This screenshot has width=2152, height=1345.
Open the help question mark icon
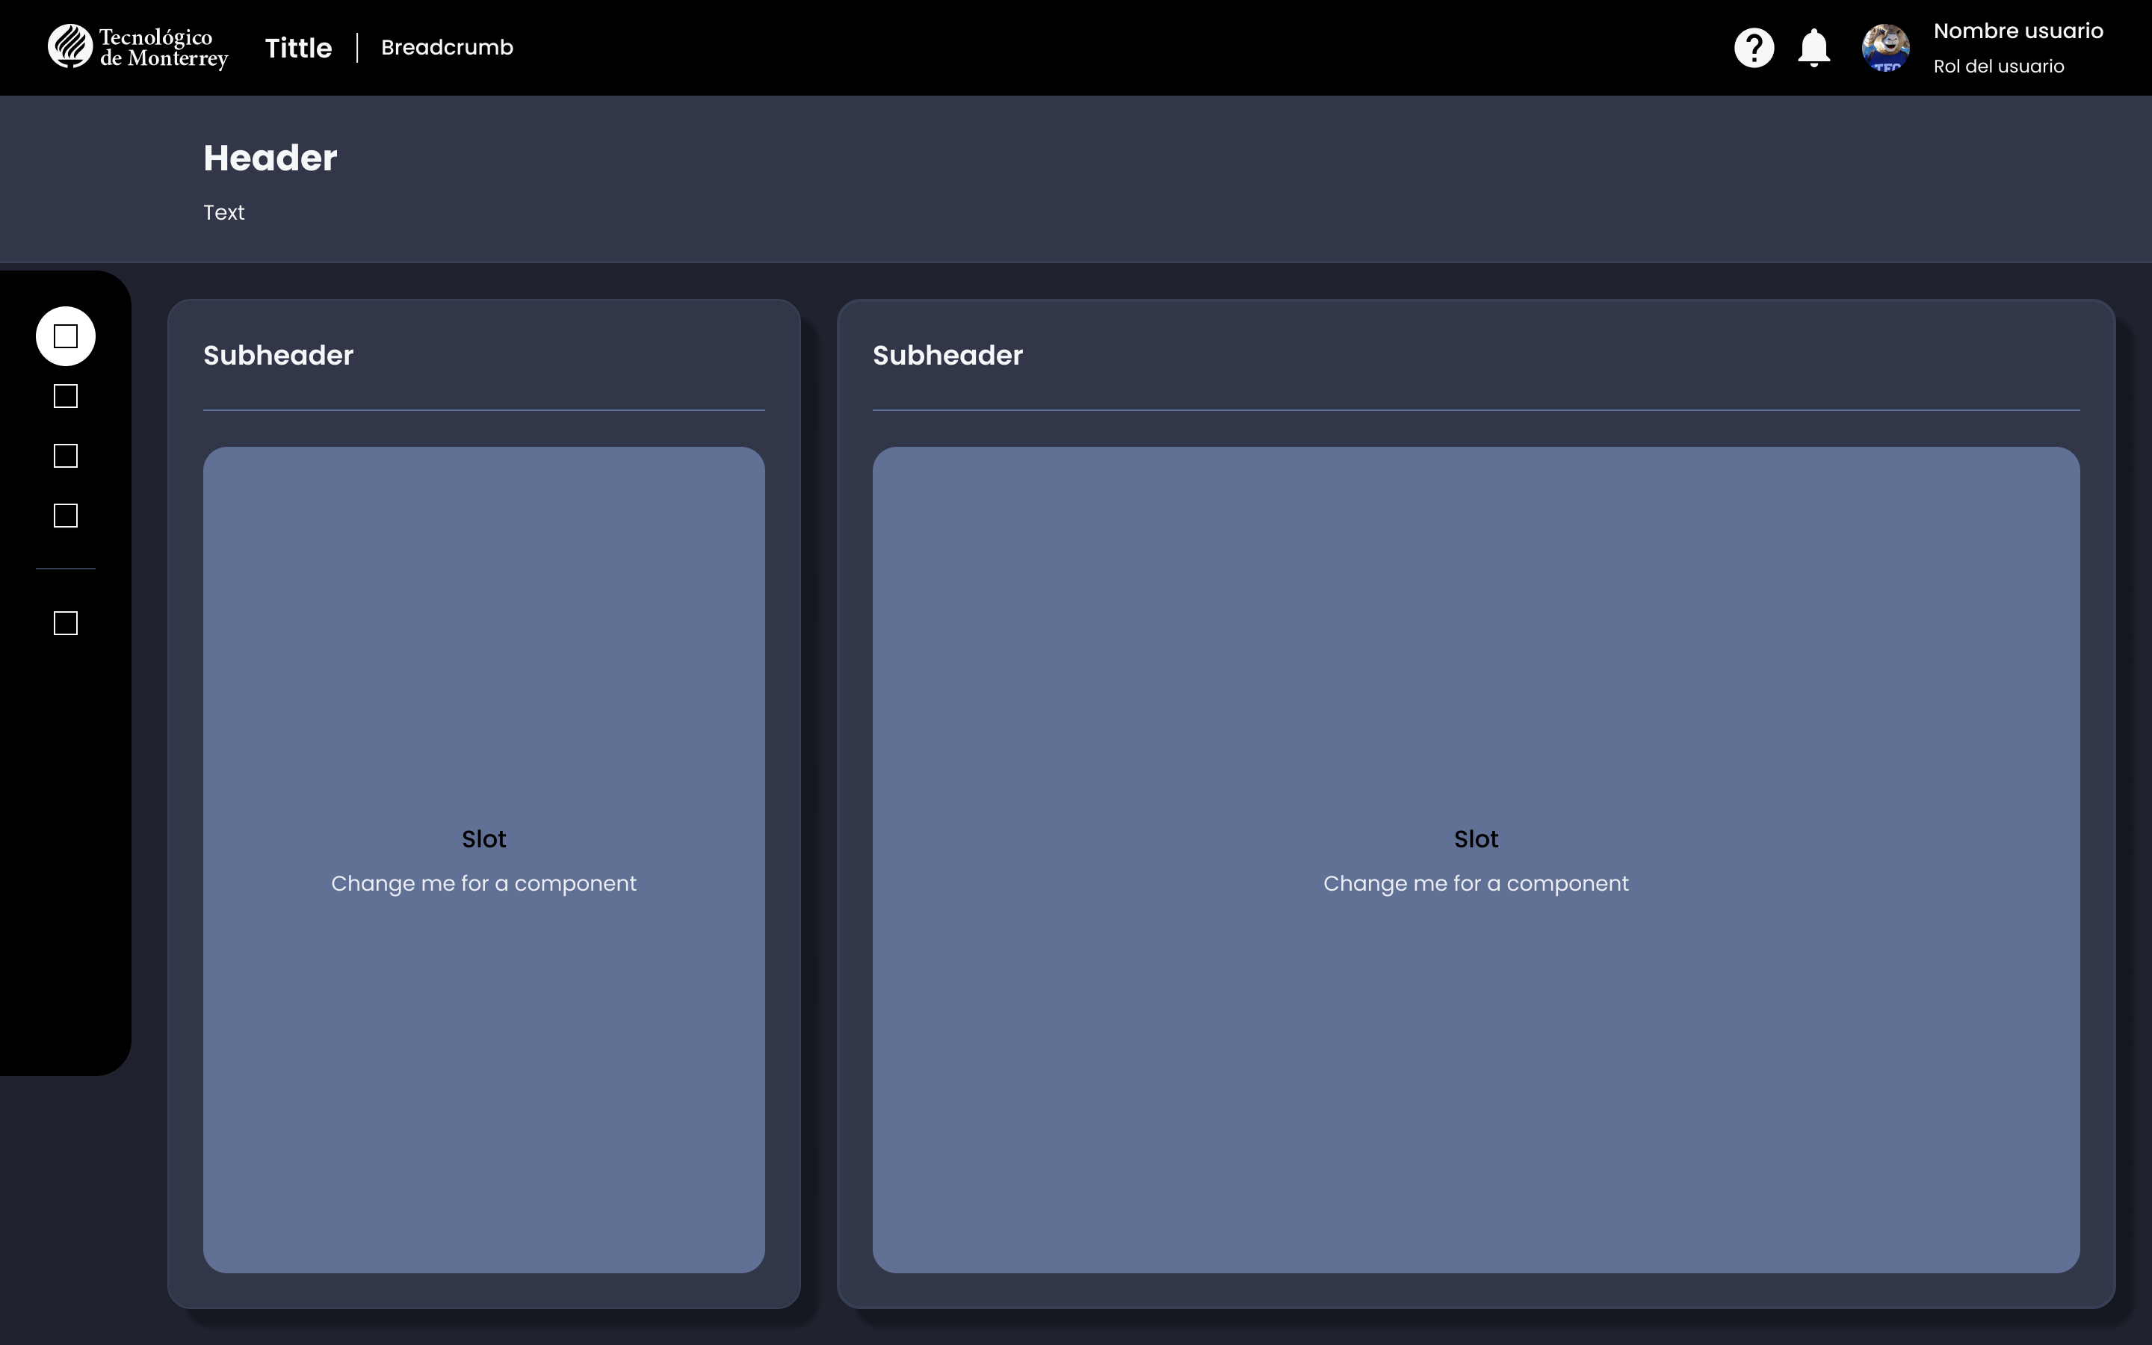1754,47
